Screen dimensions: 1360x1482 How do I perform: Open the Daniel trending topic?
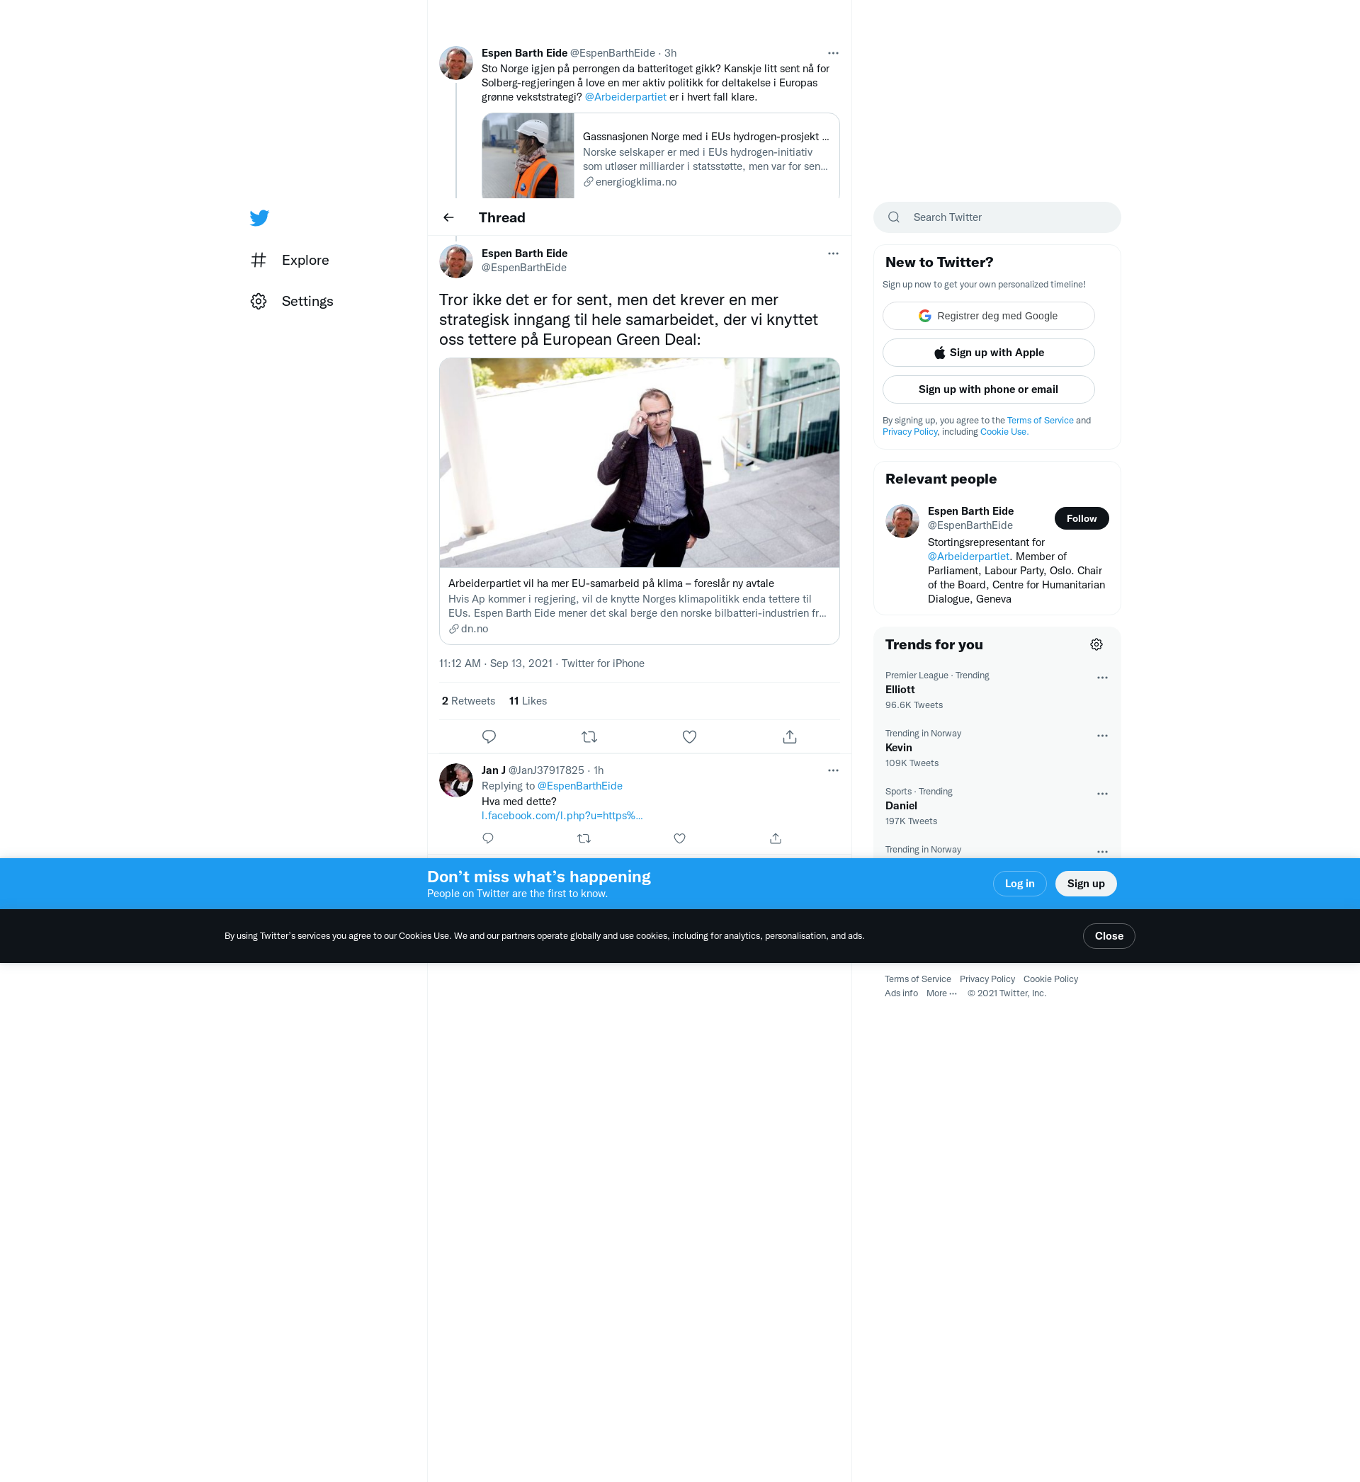tap(997, 806)
